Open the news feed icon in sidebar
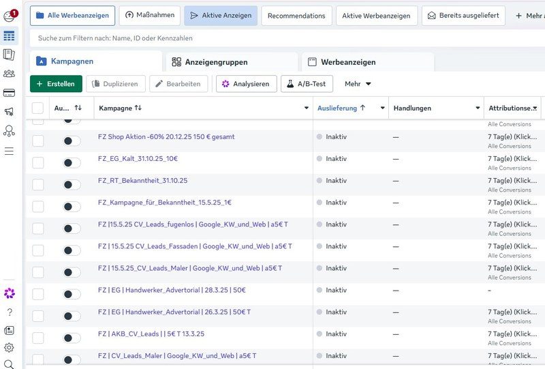Screen dimensions: 545x369 (9, 330)
